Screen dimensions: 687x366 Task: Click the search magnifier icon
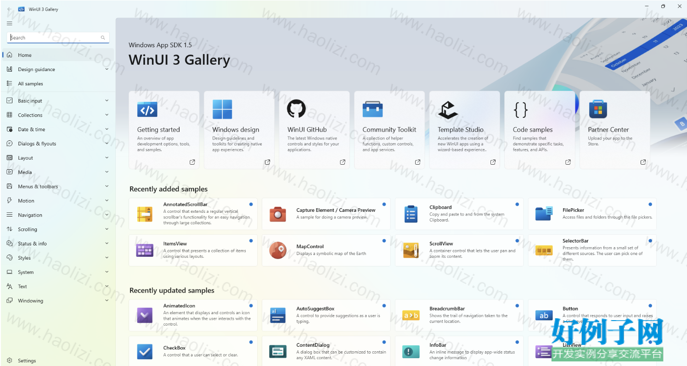103,38
